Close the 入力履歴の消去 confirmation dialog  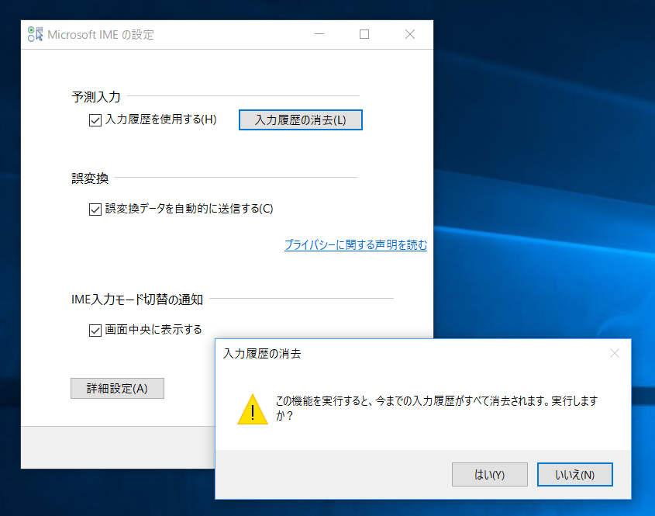tap(614, 353)
